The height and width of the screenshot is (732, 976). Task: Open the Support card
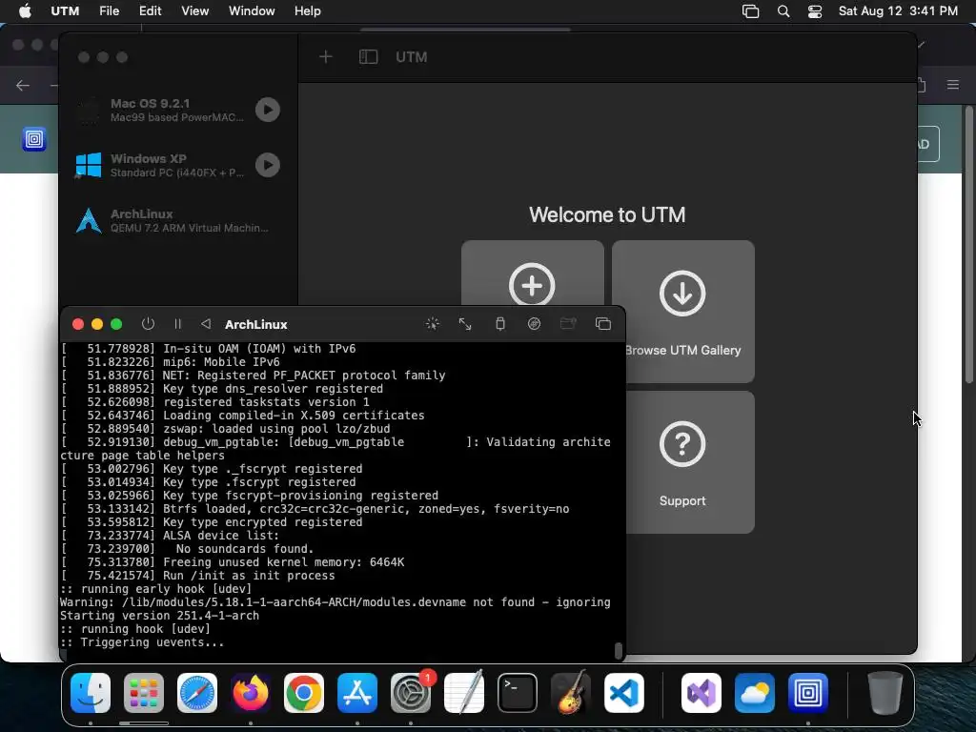(x=690, y=462)
